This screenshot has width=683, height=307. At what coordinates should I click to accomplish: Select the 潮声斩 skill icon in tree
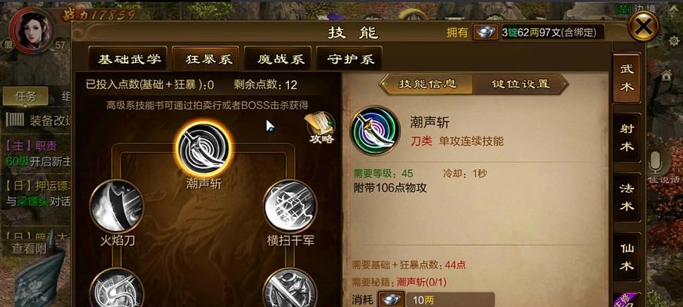pos(204,149)
